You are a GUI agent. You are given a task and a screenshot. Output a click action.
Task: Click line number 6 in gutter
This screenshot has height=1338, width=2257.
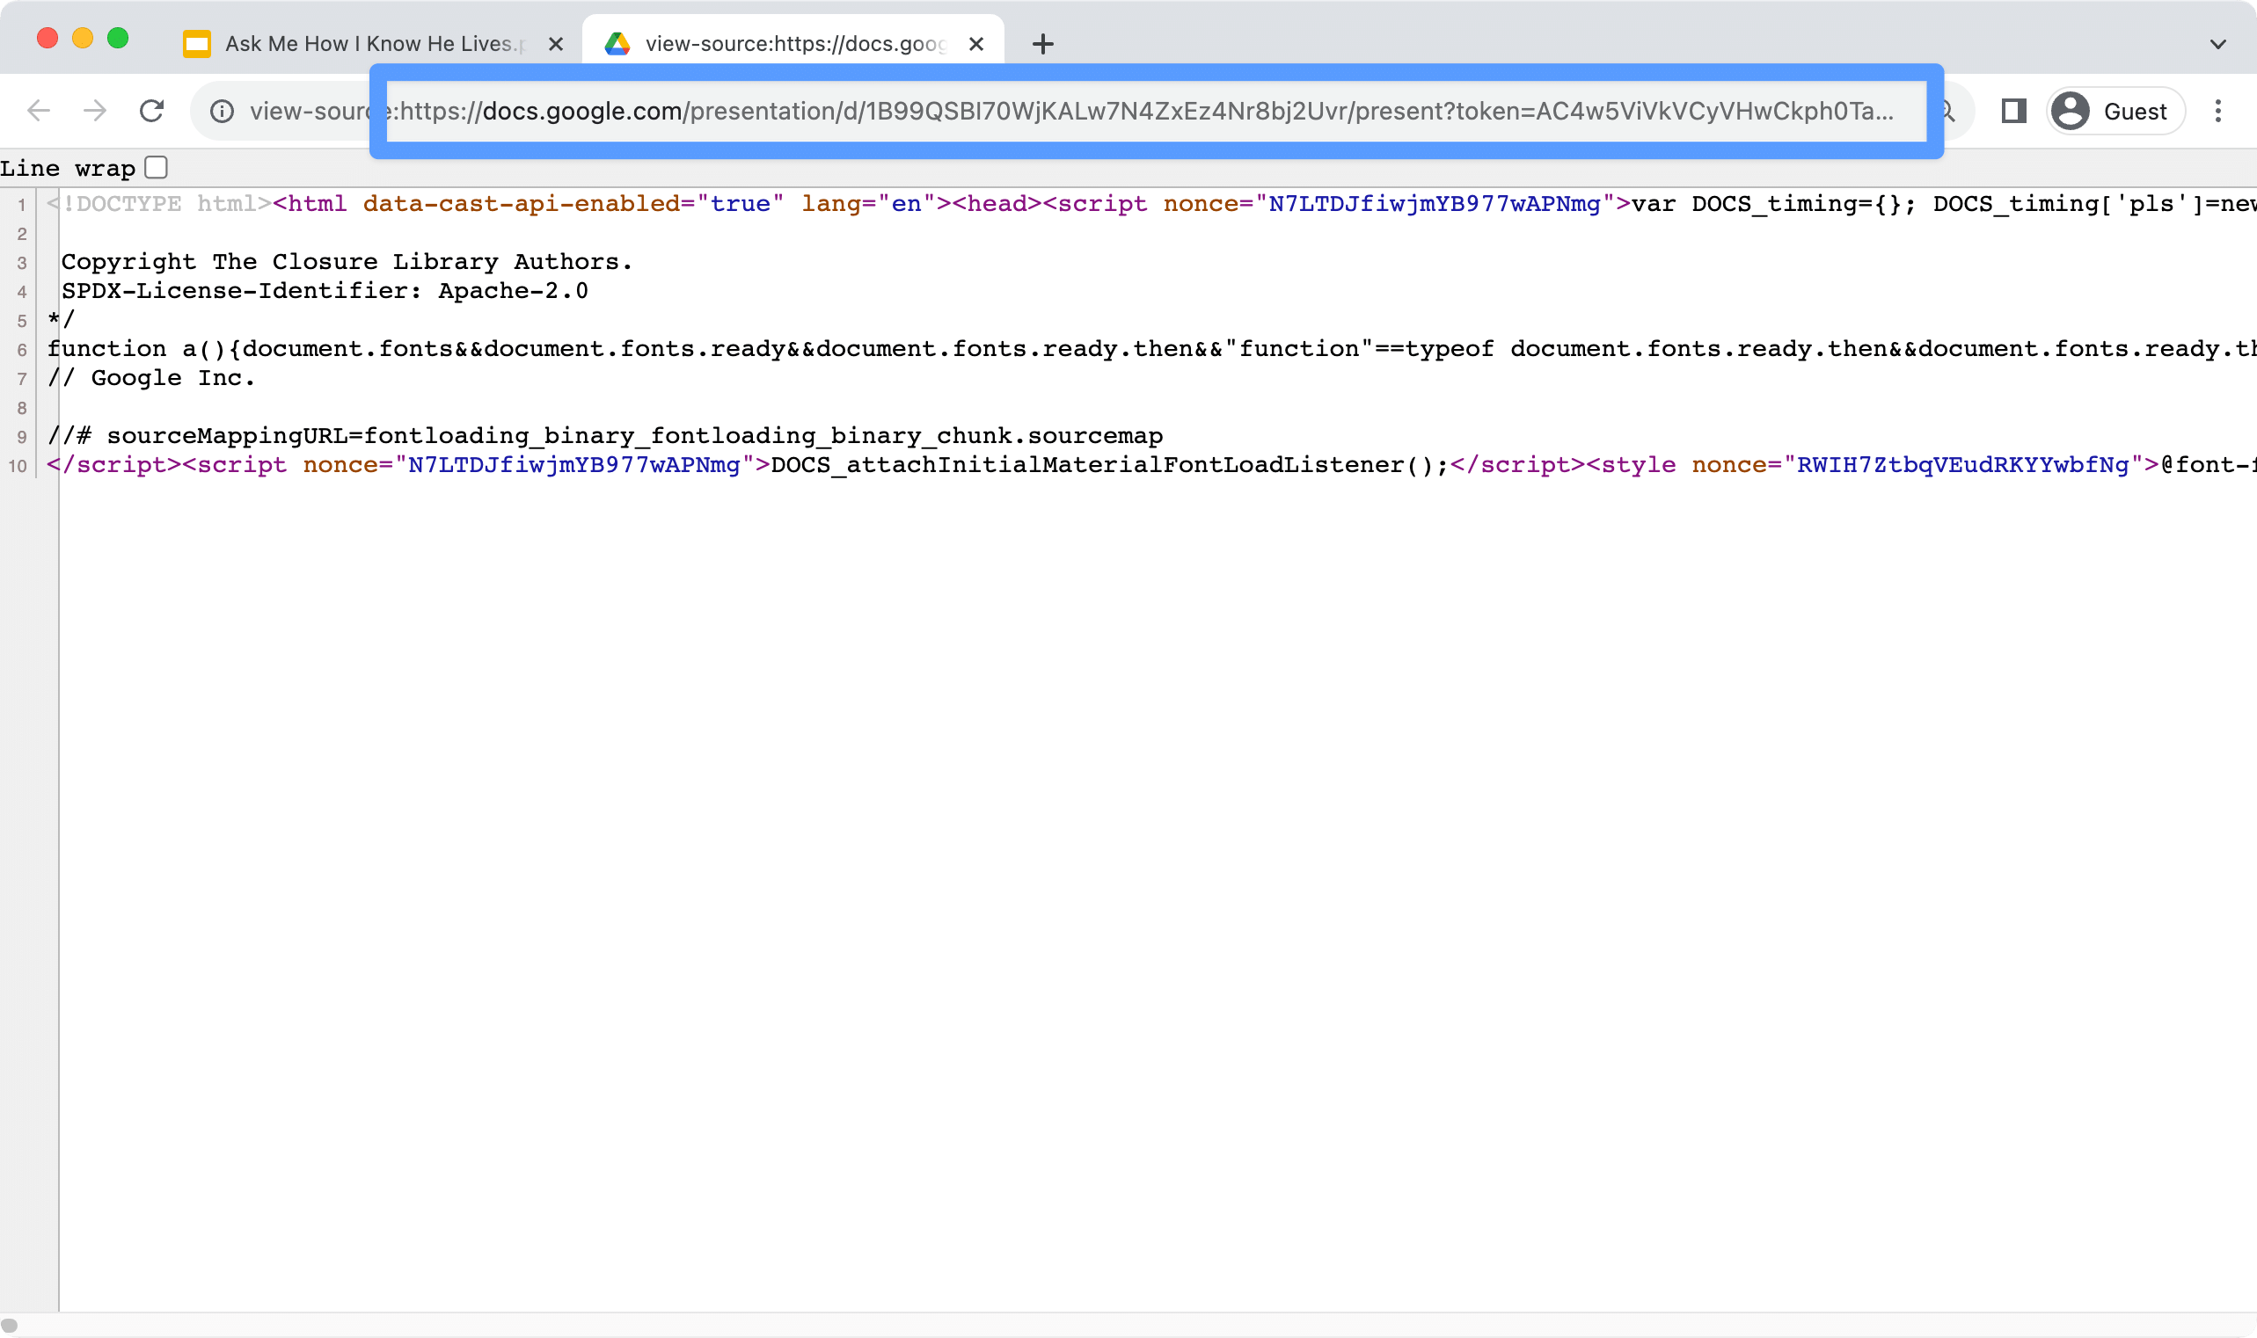pyautogui.click(x=22, y=350)
